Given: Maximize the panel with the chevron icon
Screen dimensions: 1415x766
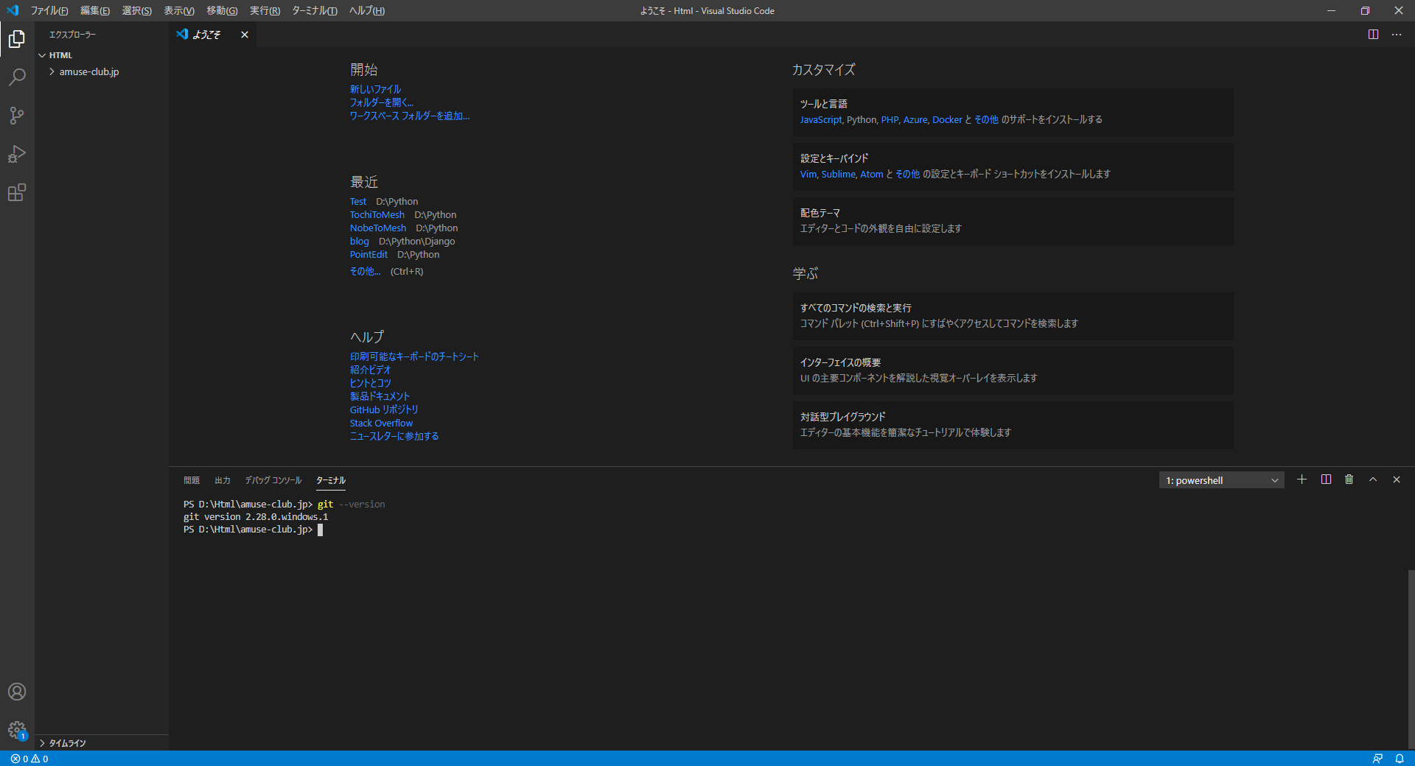Looking at the screenshot, I should [x=1372, y=479].
